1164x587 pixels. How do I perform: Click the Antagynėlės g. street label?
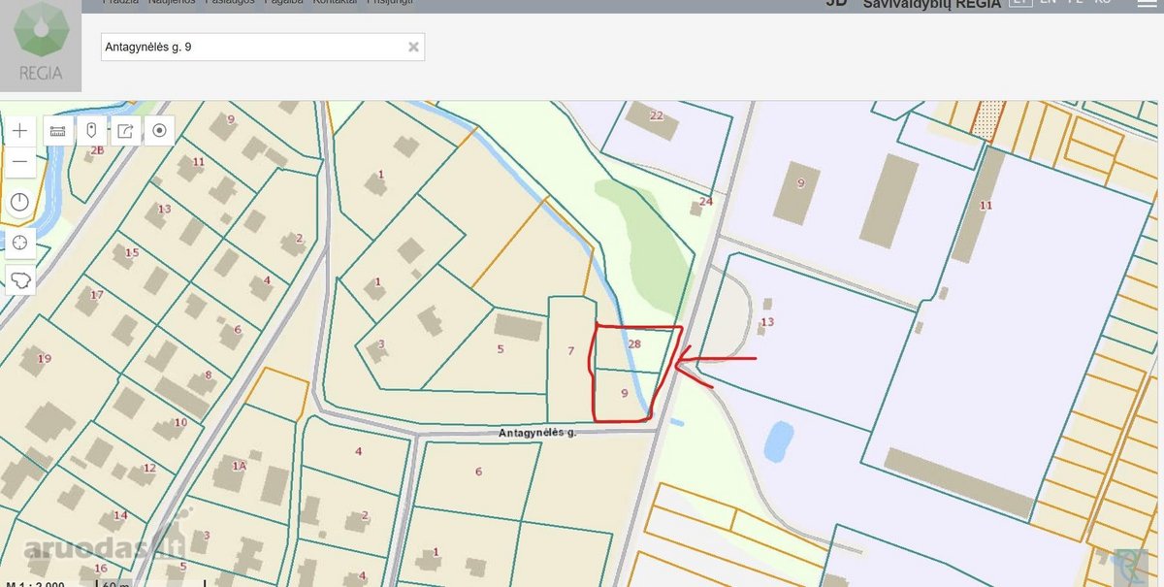tap(537, 433)
